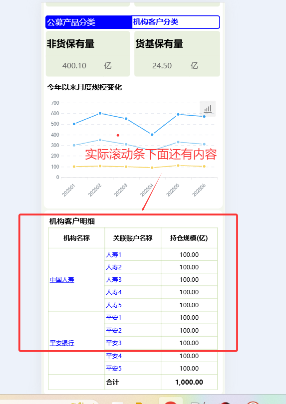Click the light blue data point at 202501
286x404 pixels.
(74, 145)
